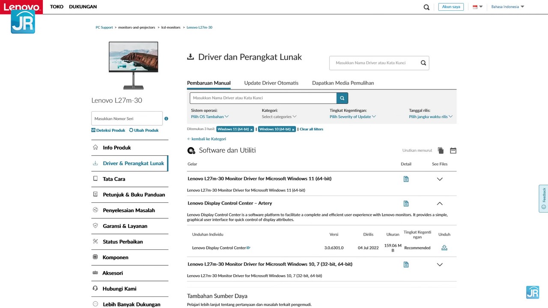Click the Clear all filters link
Screen dimensions: 548x308
point(311,129)
